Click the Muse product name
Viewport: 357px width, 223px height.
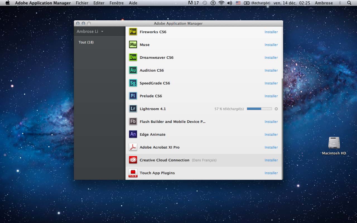[x=144, y=45]
